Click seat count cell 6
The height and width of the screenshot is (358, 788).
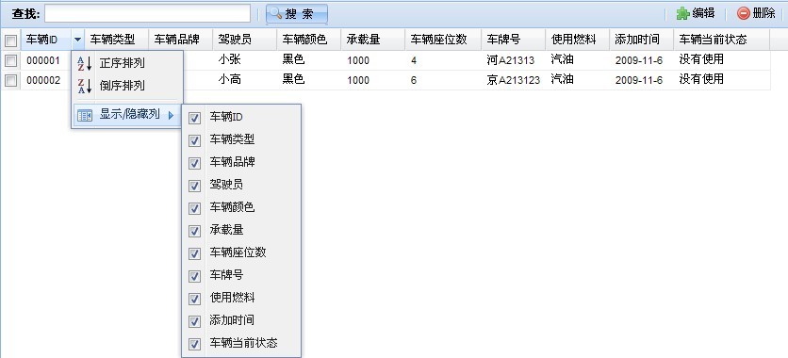click(414, 80)
